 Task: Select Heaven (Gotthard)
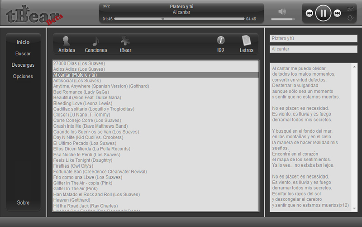(x=156, y=200)
